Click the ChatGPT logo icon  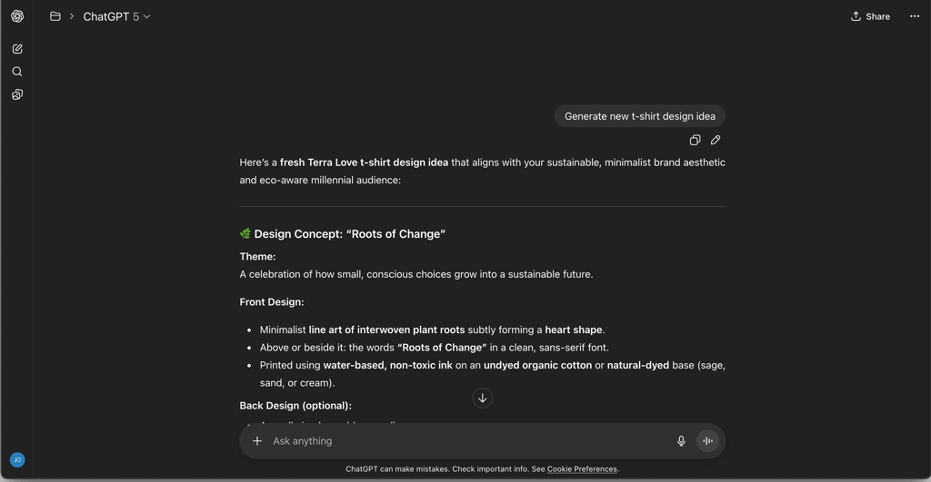coord(17,16)
